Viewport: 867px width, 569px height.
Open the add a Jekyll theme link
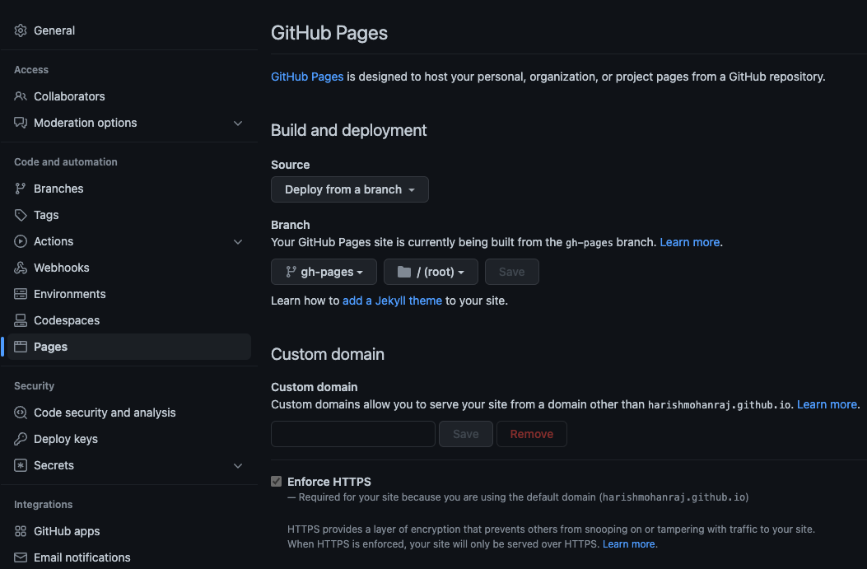392,301
